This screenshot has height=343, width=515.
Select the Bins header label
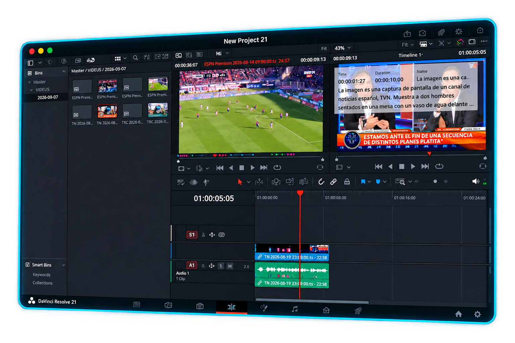(39, 73)
